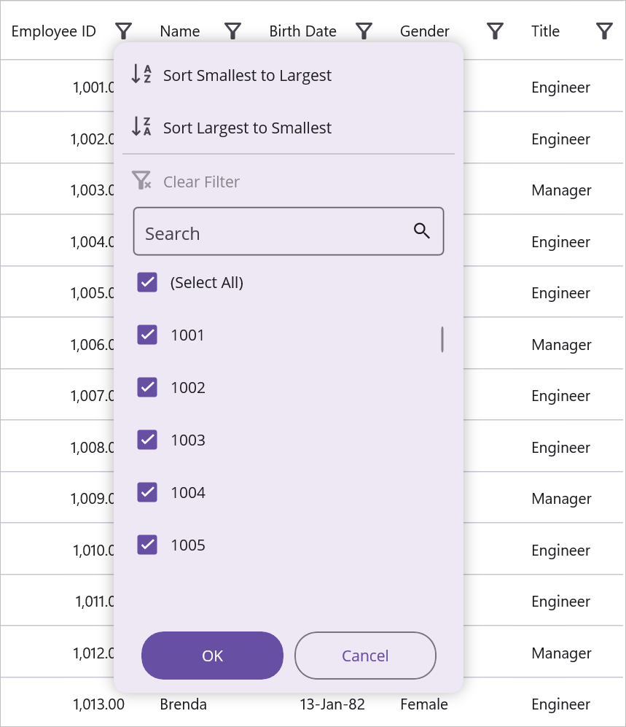Click the A-Z sort ascending icon

143,74
